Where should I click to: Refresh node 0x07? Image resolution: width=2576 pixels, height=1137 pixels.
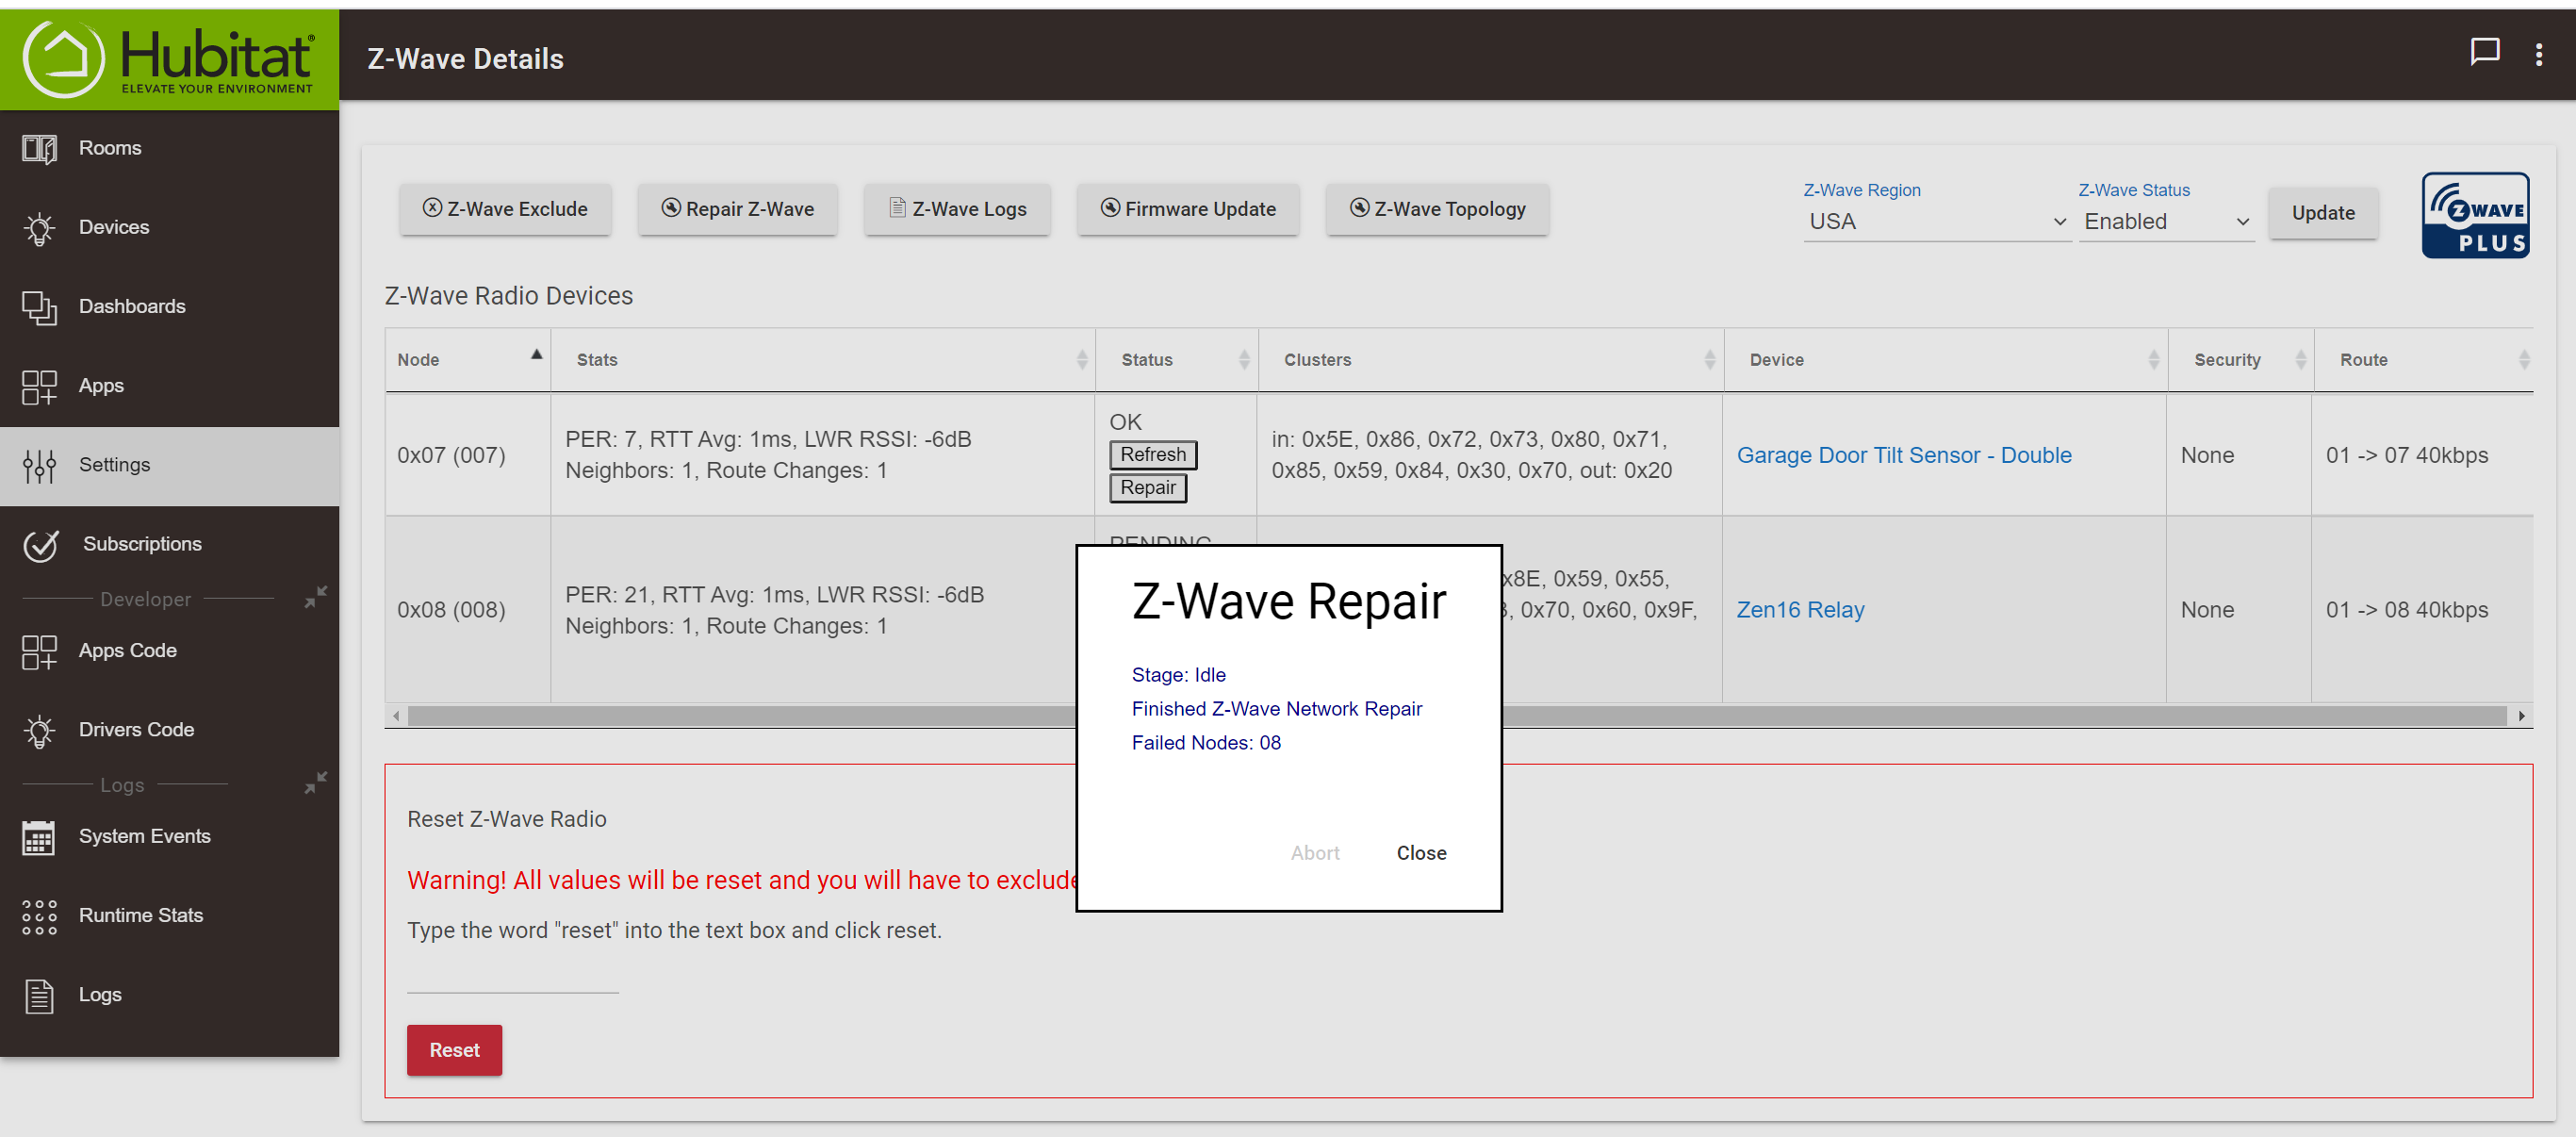tap(1152, 455)
